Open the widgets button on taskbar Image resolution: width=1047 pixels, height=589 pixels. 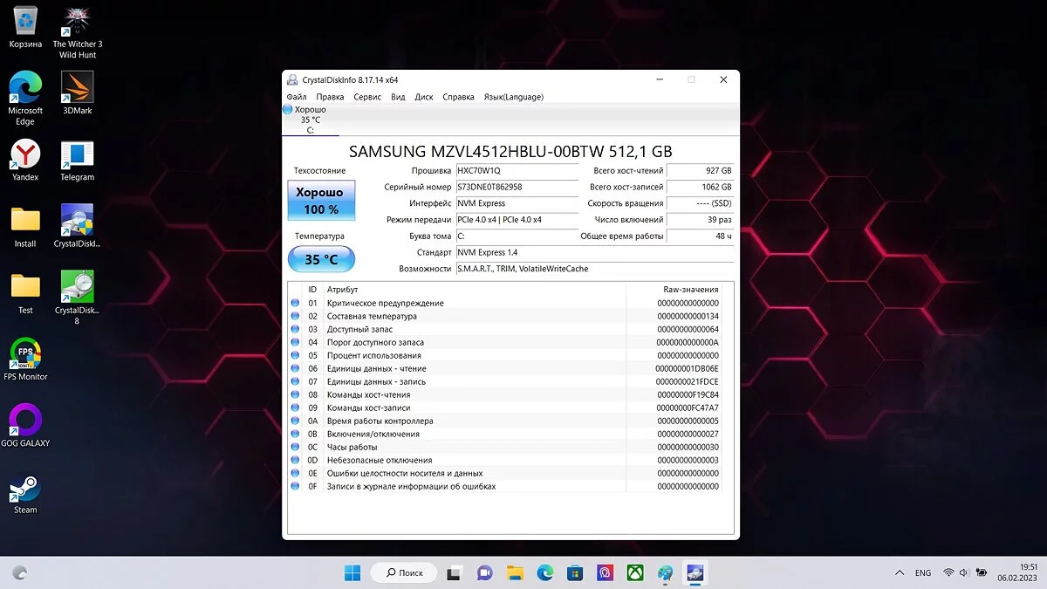(19, 572)
